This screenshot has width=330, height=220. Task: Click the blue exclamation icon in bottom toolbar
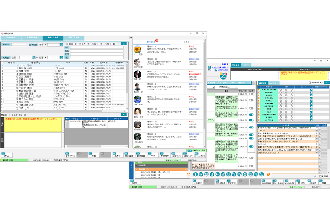point(195,174)
